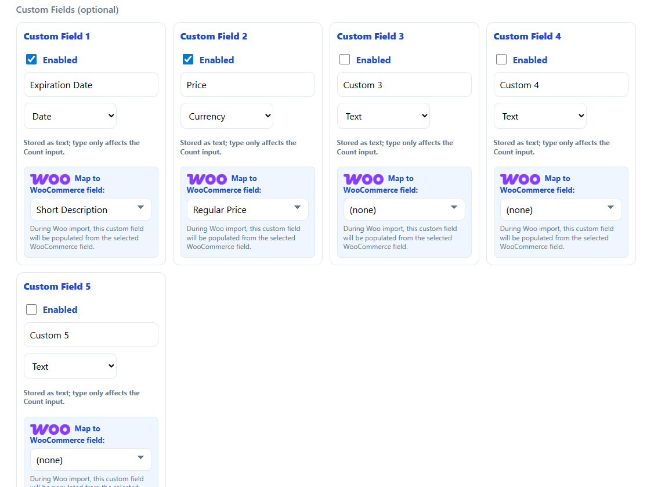Click the Custom 5 name input field
The height and width of the screenshot is (487, 647).
[91, 334]
